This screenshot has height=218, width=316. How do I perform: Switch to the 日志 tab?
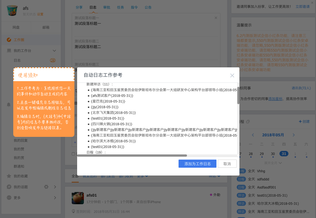click(93, 8)
